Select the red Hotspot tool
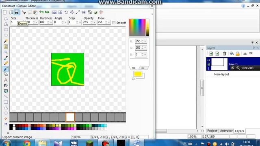The width and height of the screenshot is (260, 146). pos(6,118)
